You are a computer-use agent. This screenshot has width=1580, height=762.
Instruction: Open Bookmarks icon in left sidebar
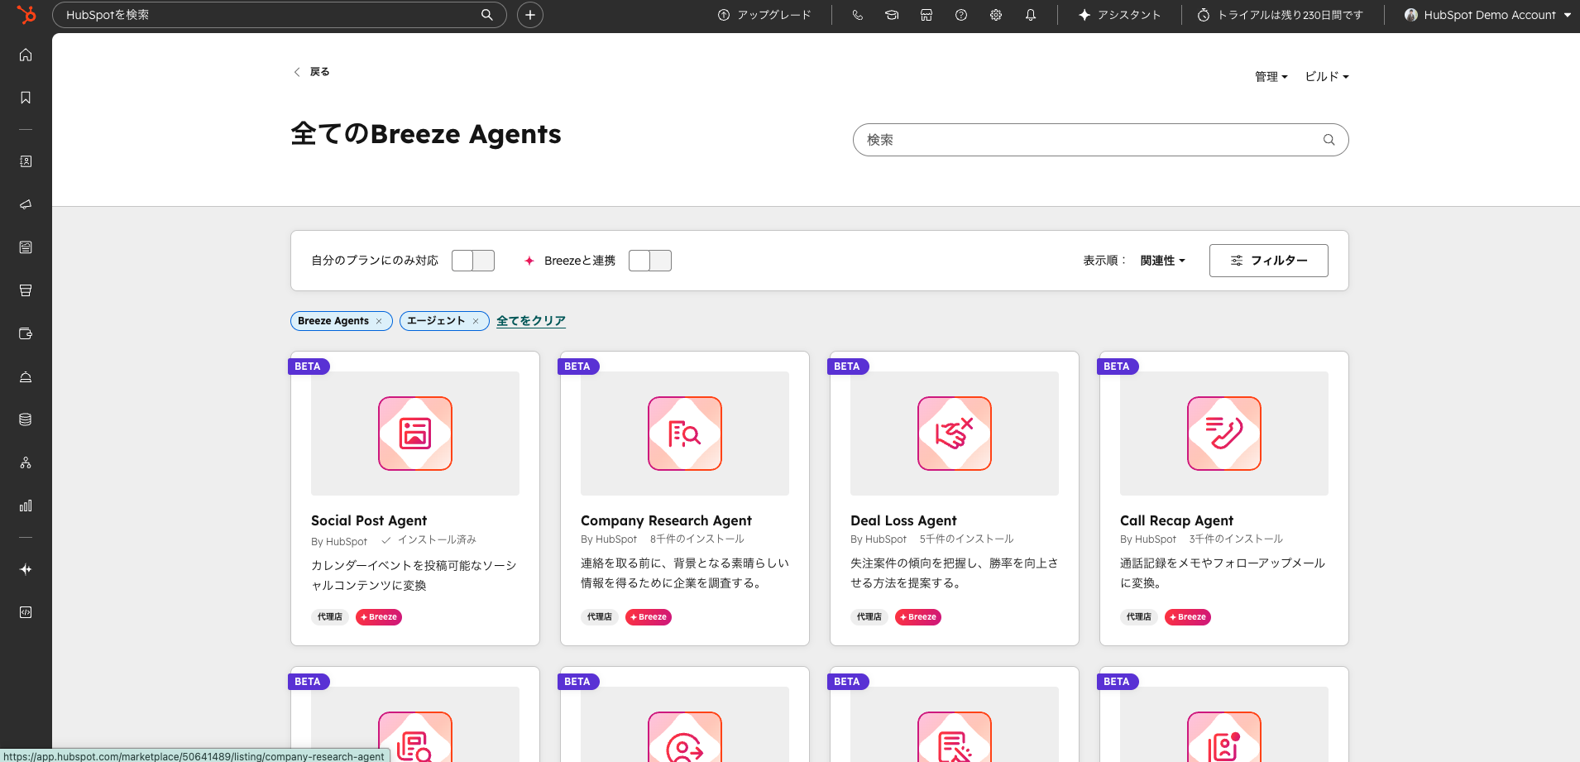click(x=26, y=98)
